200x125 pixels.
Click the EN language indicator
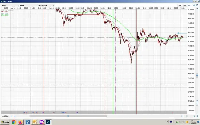(x=167, y=122)
